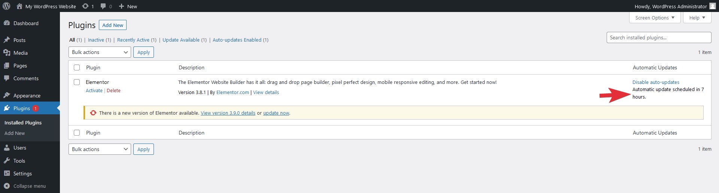Click the updates icon in admin bar
The image size is (719, 193).
click(x=85, y=6)
